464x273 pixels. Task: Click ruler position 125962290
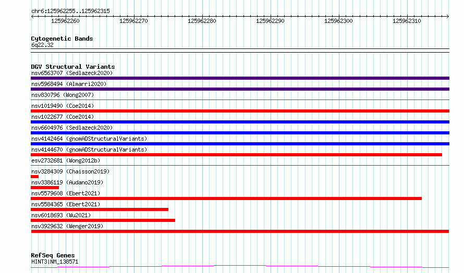pyautogui.click(x=270, y=21)
